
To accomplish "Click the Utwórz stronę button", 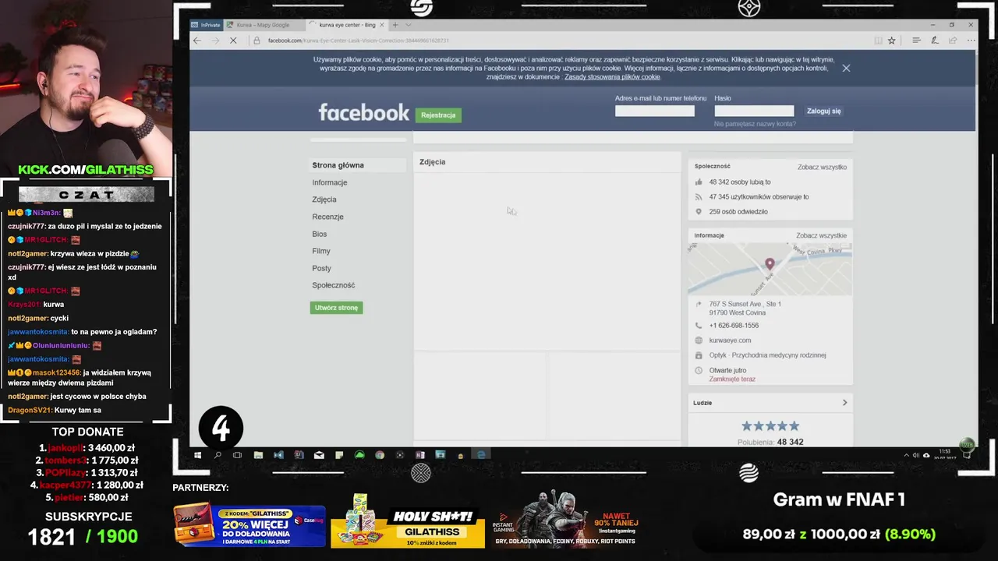I will pos(336,308).
